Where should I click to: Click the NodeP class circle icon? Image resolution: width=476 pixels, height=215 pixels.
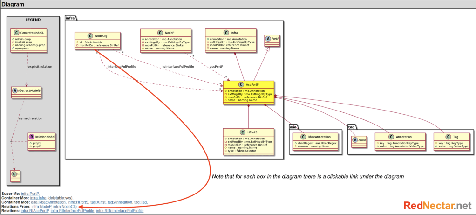(x=160, y=33)
